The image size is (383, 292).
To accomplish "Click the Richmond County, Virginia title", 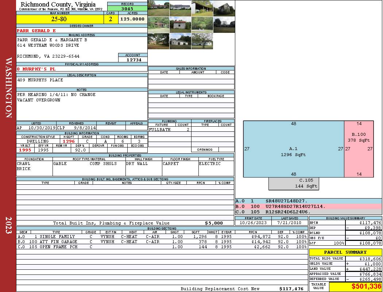I will click(58, 4).
